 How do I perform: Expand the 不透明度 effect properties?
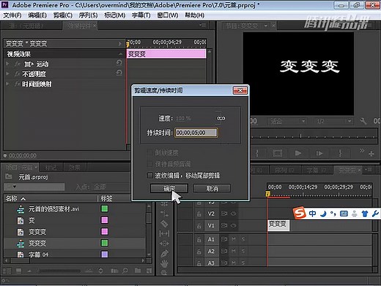coord(7,74)
